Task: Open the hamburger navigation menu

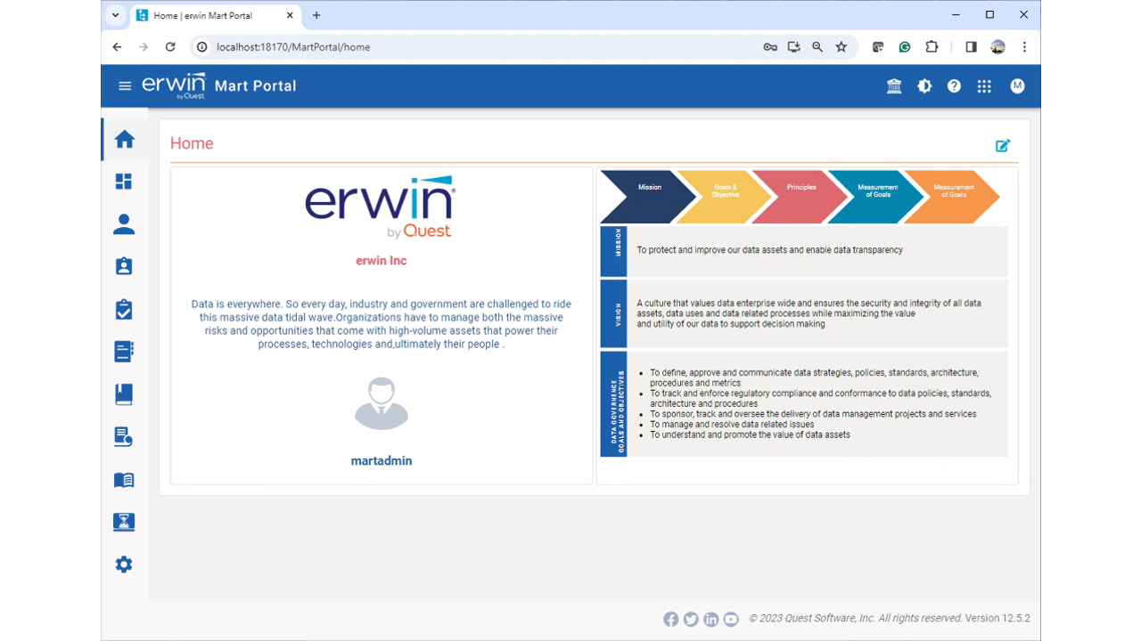Action: (x=125, y=86)
